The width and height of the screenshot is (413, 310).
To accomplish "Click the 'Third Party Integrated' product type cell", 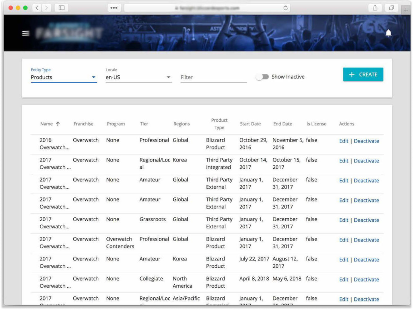I will (x=219, y=163).
